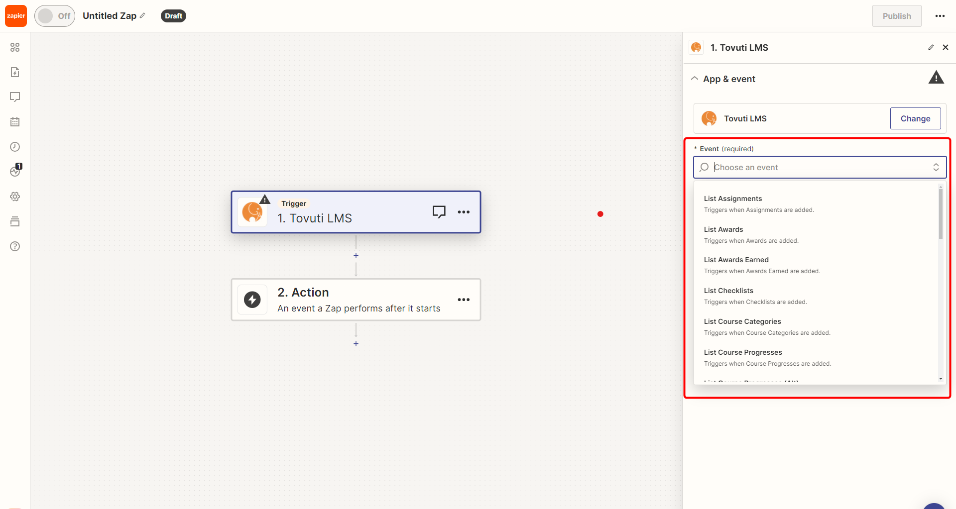956x509 pixels.
Task: Open the Zap history clock icon
Action: pos(15,147)
